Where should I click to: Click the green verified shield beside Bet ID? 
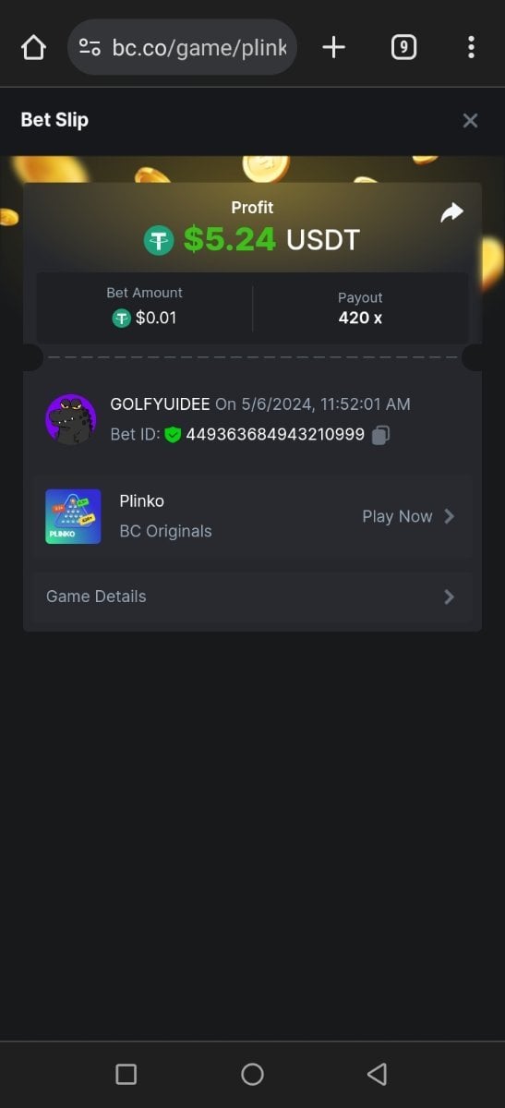[173, 435]
